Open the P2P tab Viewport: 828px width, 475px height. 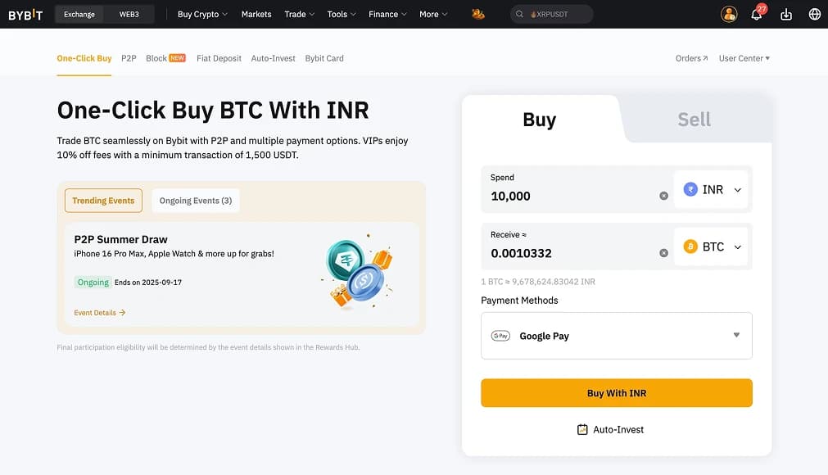point(128,58)
